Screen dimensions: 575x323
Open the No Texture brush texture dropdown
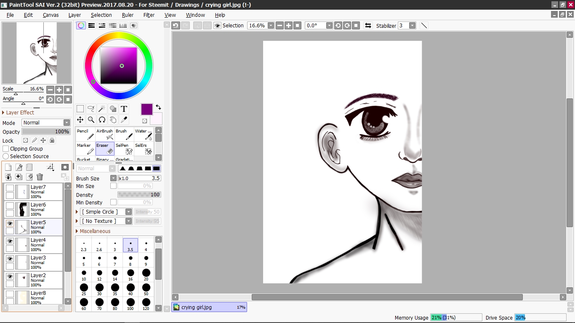pyautogui.click(x=129, y=221)
